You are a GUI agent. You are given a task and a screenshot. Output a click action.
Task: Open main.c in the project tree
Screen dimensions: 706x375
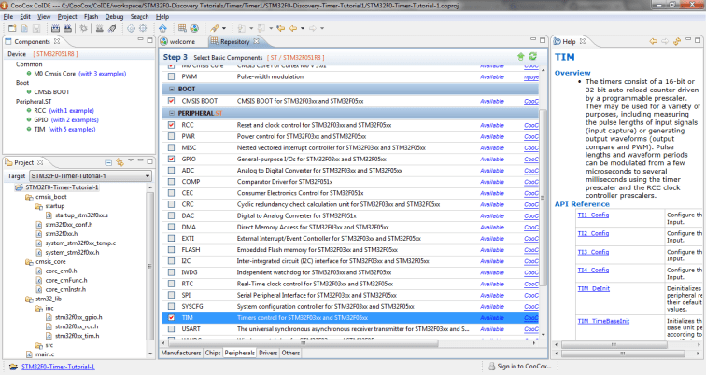[45, 354]
